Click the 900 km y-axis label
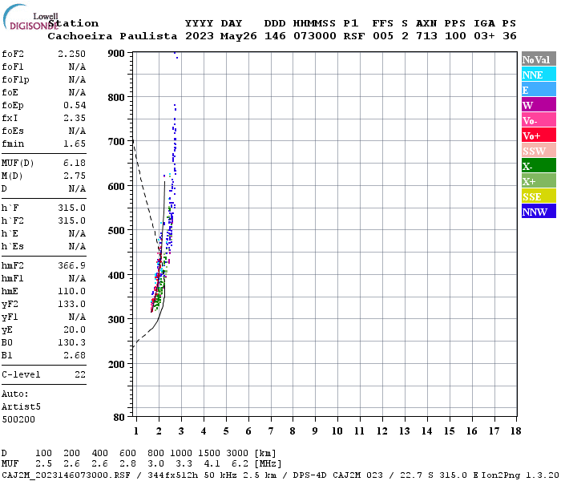This screenshot has width=561, height=481. tap(116, 54)
